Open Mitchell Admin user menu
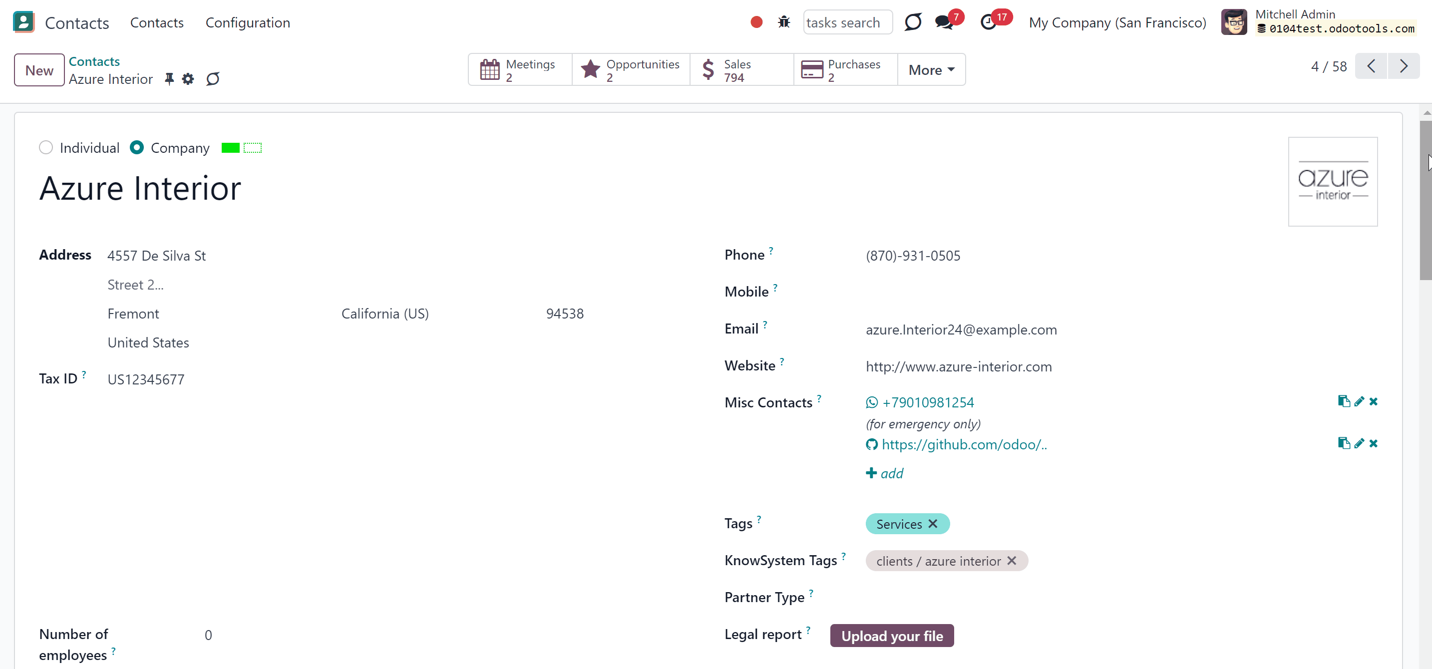The width and height of the screenshot is (1432, 669). click(1320, 22)
